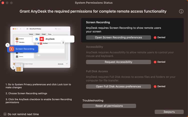Image resolution: width=188 pixels, height=117 pixels.
Task: Click the Request Accessibility button
Action: 118,62
